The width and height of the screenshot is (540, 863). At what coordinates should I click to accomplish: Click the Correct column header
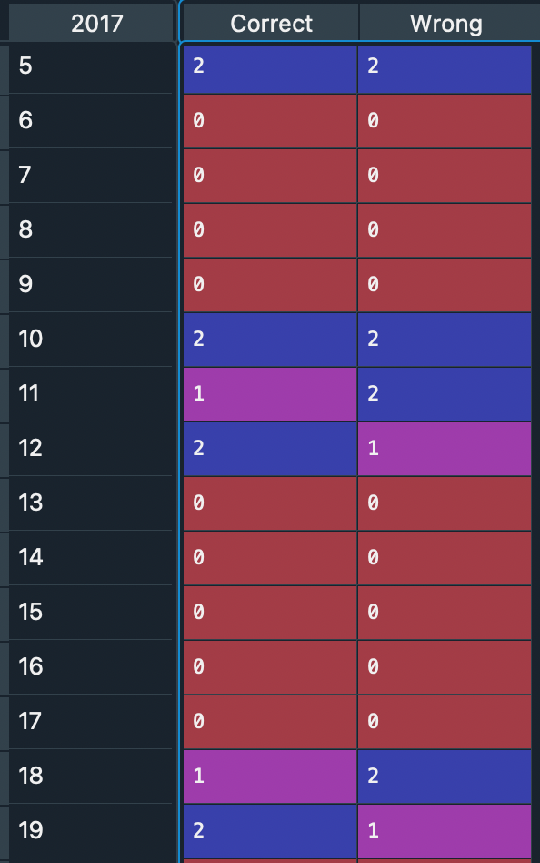click(269, 23)
